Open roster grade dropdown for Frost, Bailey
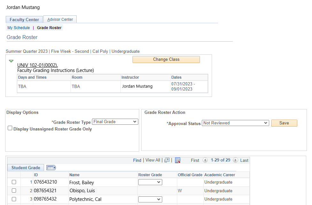The image size is (312, 205). tap(150, 182)
